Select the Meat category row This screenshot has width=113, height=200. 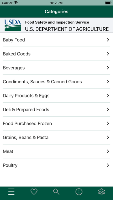point(56,151)
